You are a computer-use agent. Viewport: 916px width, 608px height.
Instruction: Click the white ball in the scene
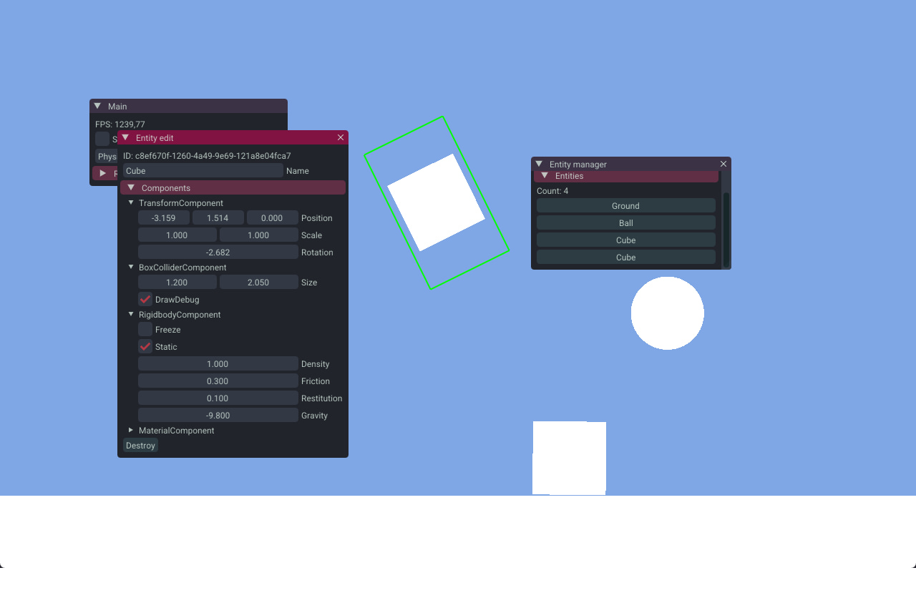tap(668, 313)
